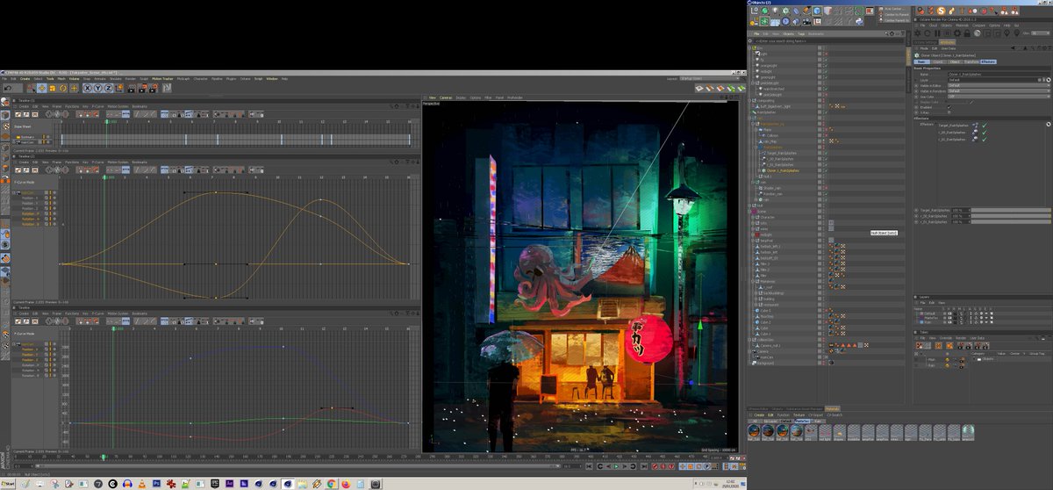Click the Cube primitive icon in Objects toolbar
1053x490 pixels.
(817, 11)
